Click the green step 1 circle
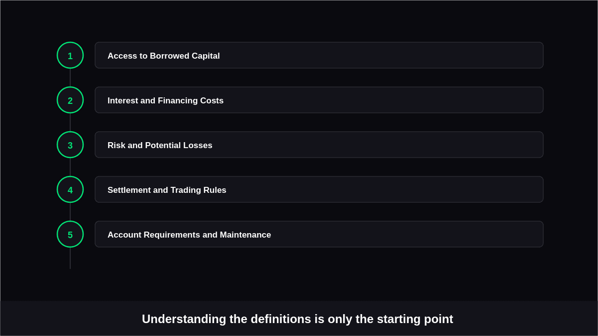Screen dimensions: 598x336 point(70,55)
